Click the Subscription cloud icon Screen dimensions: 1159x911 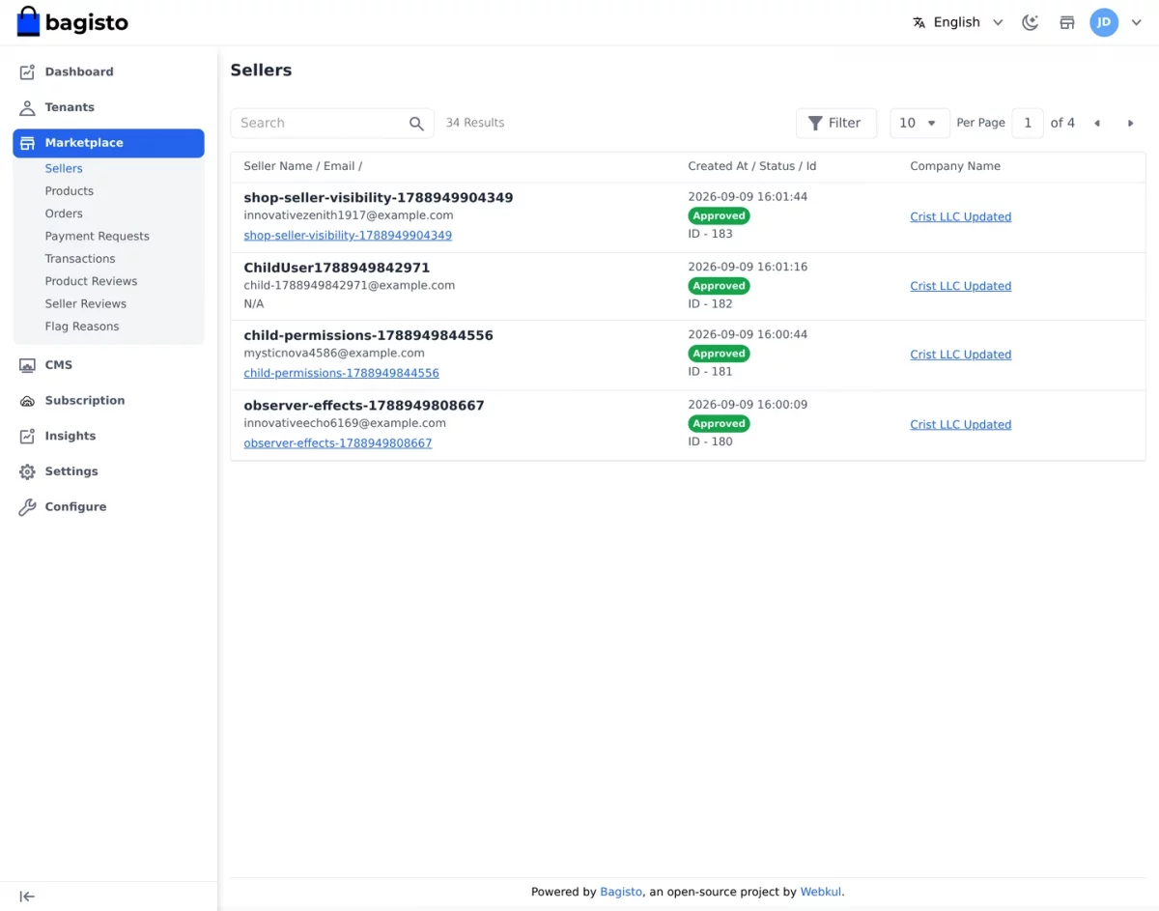pos(27,401)
